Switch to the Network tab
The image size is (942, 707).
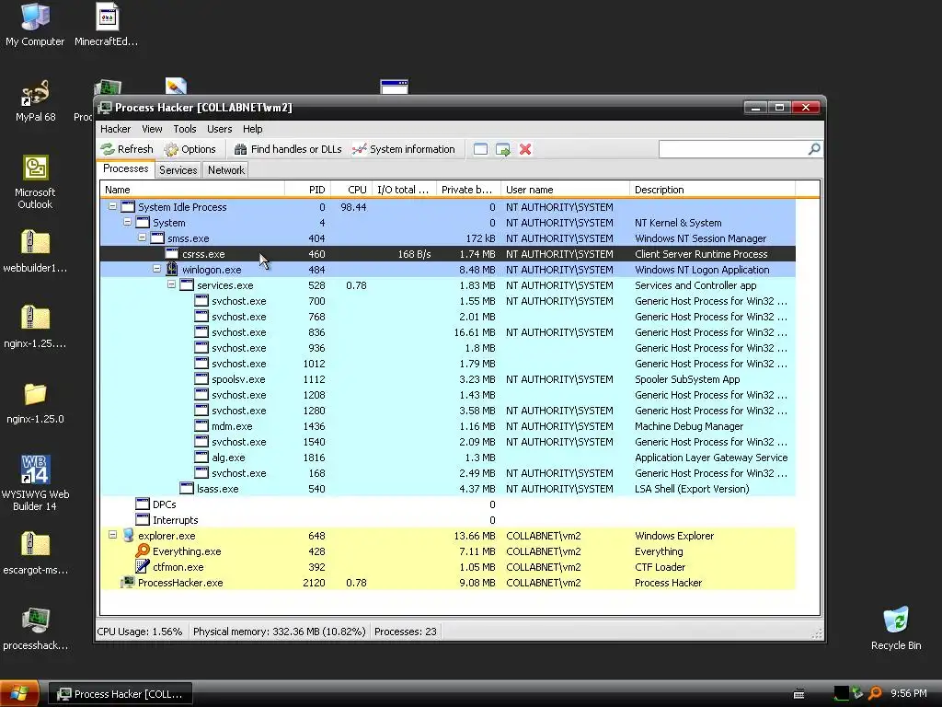coord(226,170)
